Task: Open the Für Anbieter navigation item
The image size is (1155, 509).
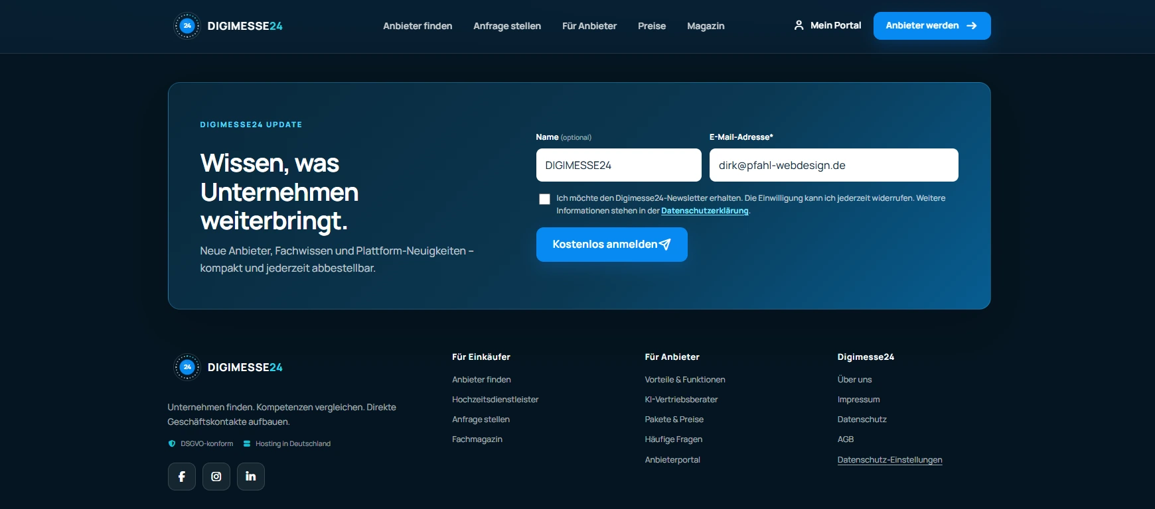Action: [x=589, y=26]
